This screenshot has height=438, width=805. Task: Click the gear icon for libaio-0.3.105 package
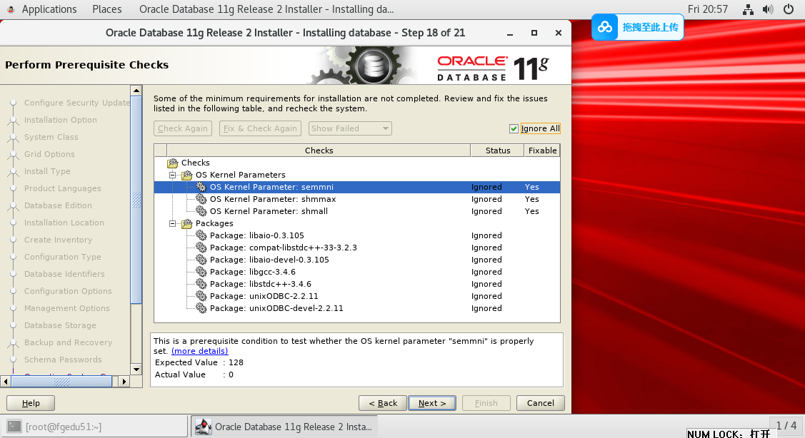tap(201, 235)
